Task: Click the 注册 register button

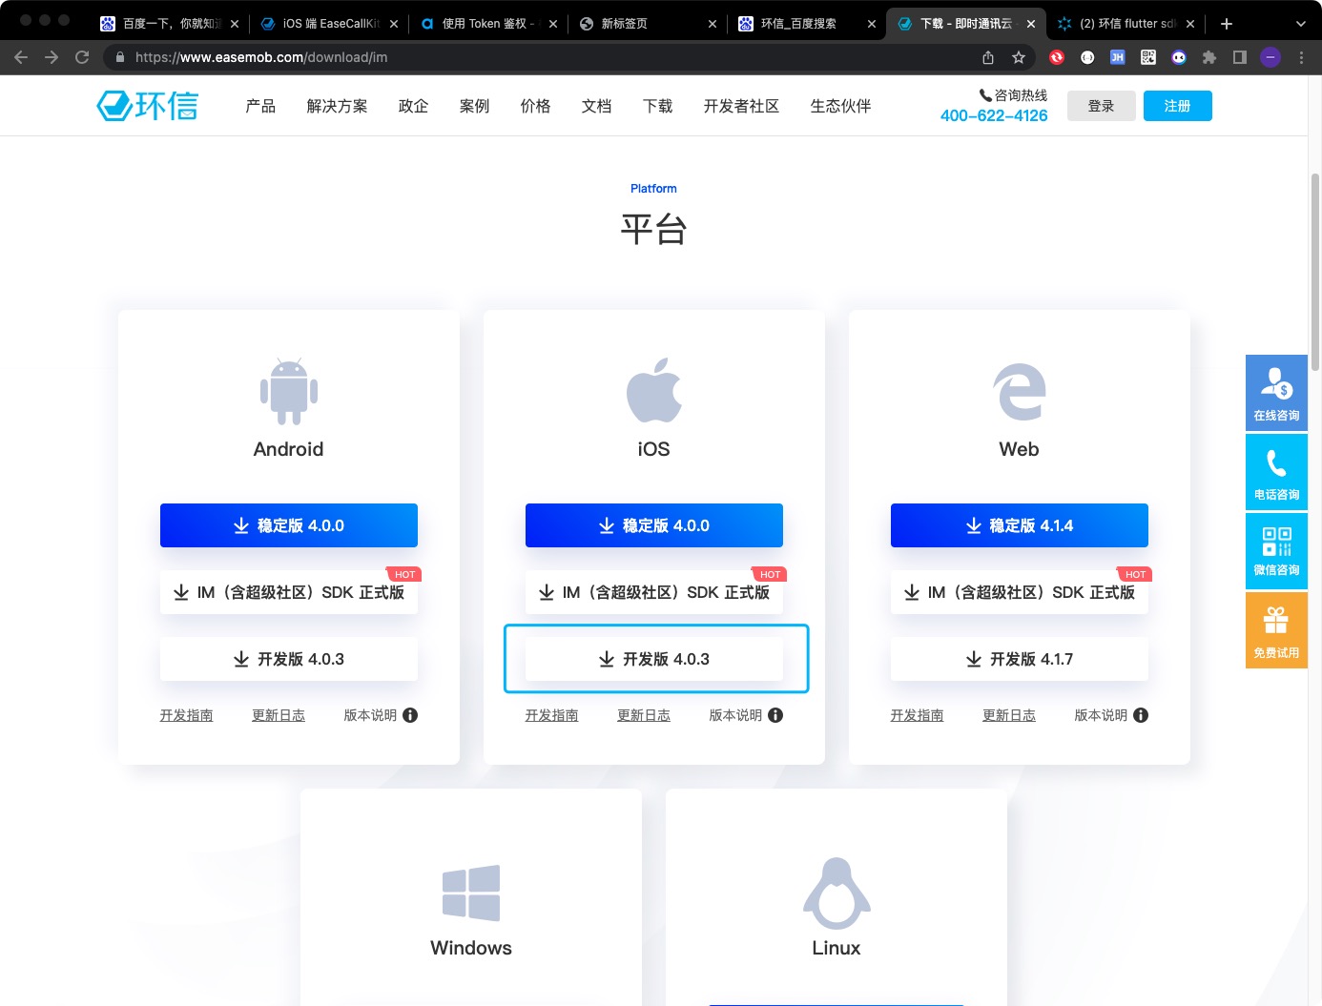Action: 1178,106
